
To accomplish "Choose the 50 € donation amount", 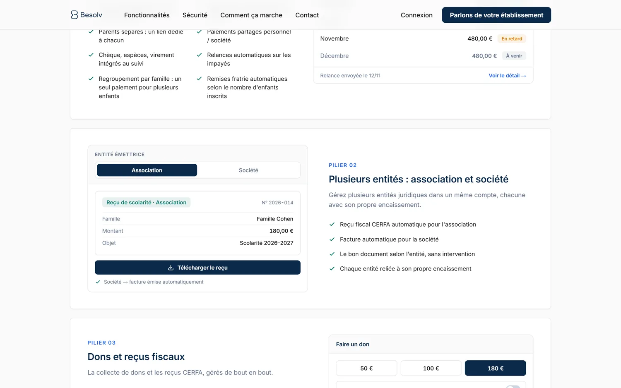I will point(366,368).
